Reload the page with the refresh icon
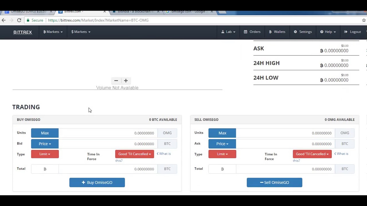Screen dimensions: 367x206 [19, 20]
